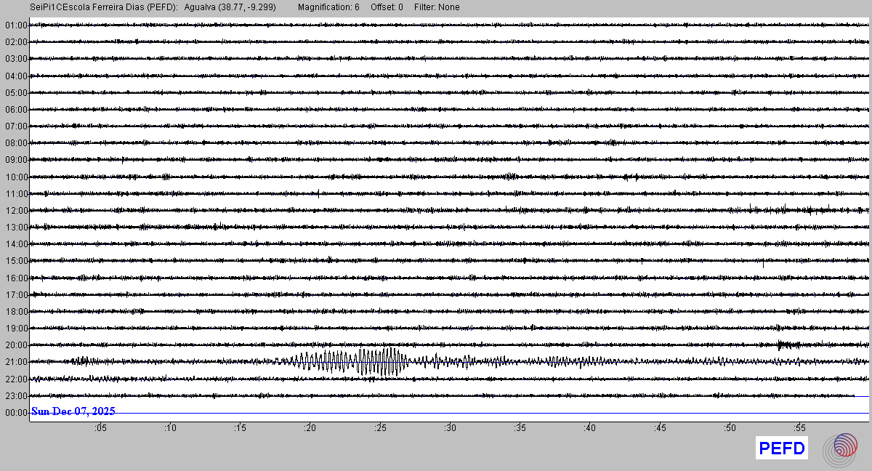Click the Filter: None header text
This screenshot has width=872, height=471.
(x=437, y=7)
